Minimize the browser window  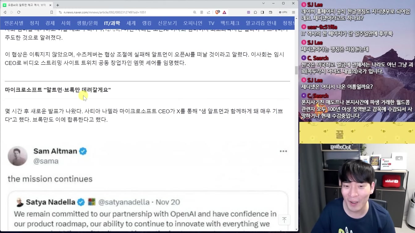click(x=273, y=3)
